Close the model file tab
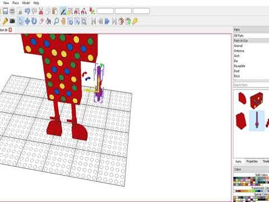Screen dimensions: 269x202 click(11, 30)
